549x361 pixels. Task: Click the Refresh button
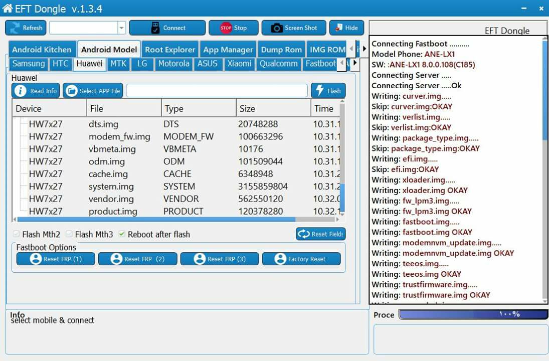pos(26,28)
